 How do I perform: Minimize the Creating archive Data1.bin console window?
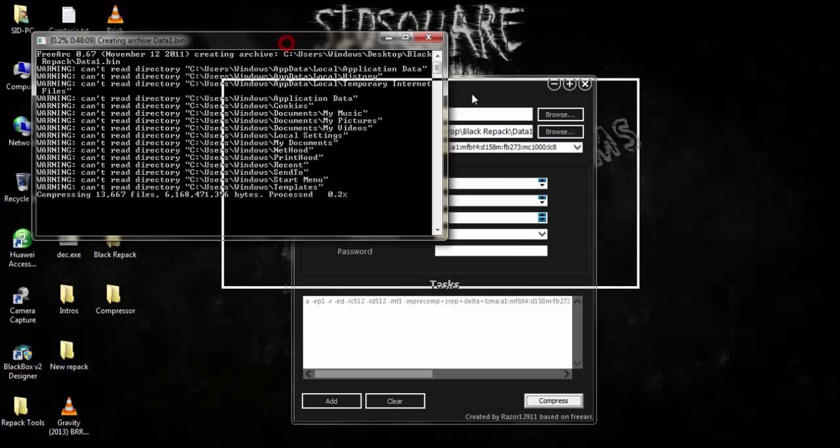point(388,37)
